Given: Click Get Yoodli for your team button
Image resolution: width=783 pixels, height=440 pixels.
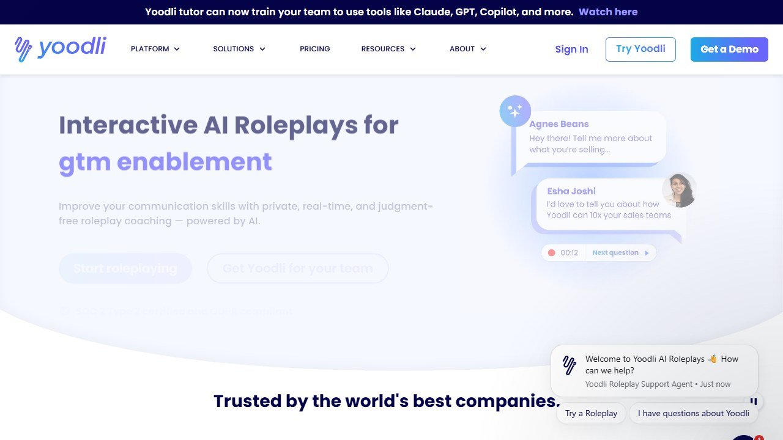Looking at the screenshot, I should 298,268.
